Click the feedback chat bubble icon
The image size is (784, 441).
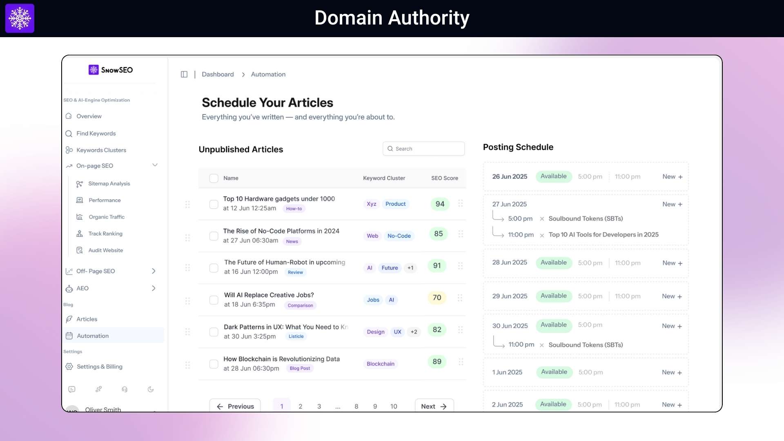pyautogui.click(x=71, y=389)
